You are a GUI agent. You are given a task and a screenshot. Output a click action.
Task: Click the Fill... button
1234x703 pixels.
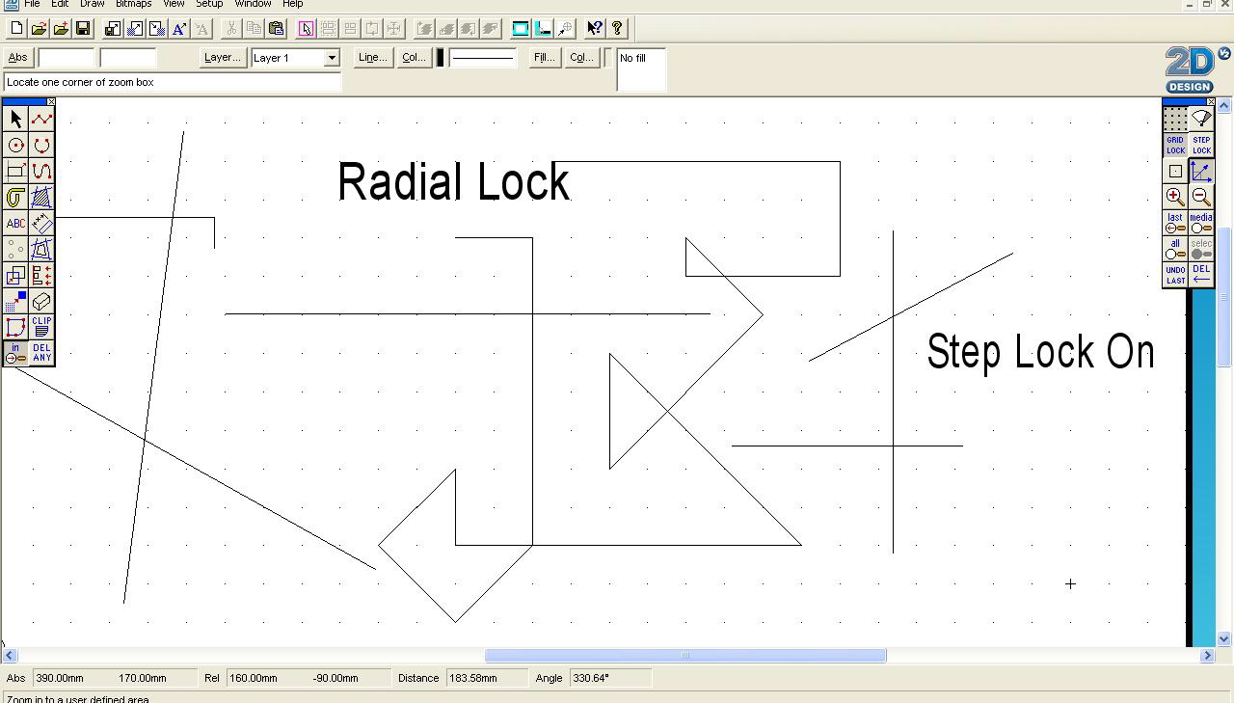[543, 57]
